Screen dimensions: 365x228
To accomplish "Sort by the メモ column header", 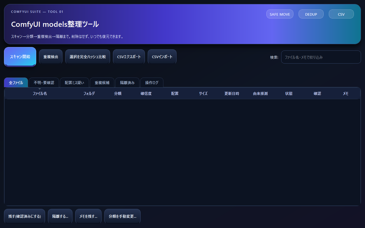I will (346, 93).
